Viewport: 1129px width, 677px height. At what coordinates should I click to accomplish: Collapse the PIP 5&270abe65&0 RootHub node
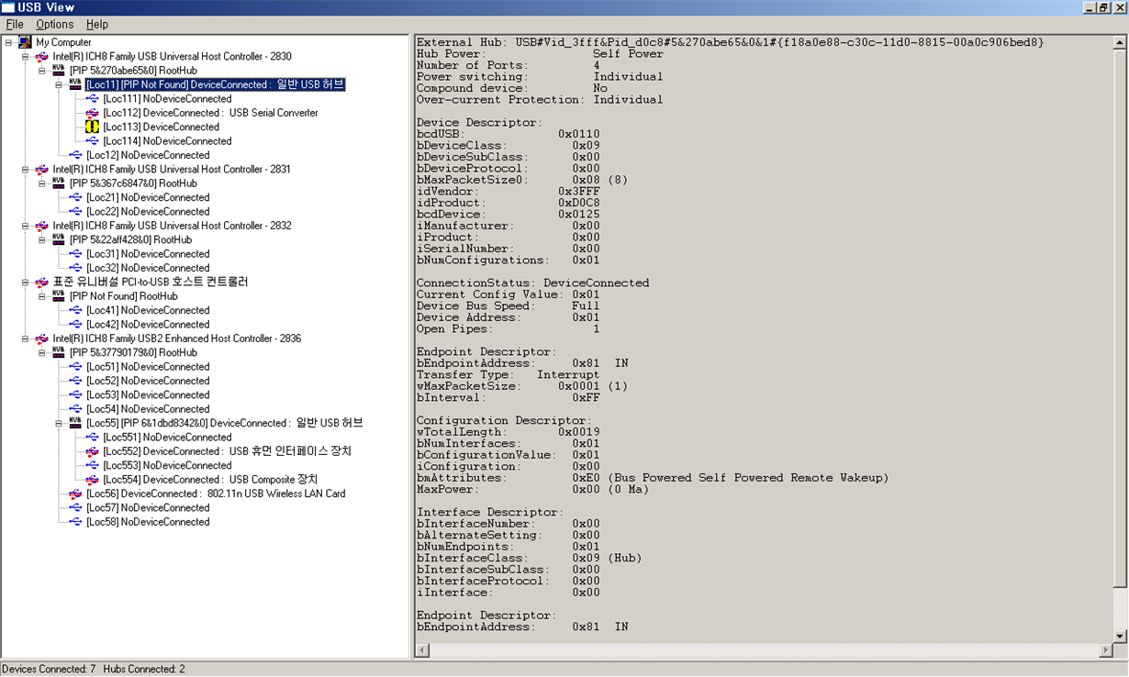[41, 71]
